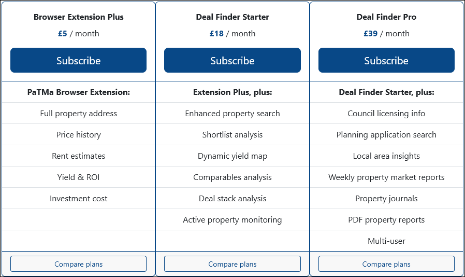This screenshot has height=277, width=465.
Task: Subscribe to Browser Extension Plus plan
Action: pyautogui.click(x=78, y=60)
